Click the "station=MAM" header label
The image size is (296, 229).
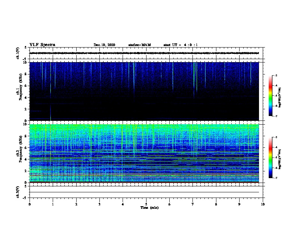click(139, 45)
